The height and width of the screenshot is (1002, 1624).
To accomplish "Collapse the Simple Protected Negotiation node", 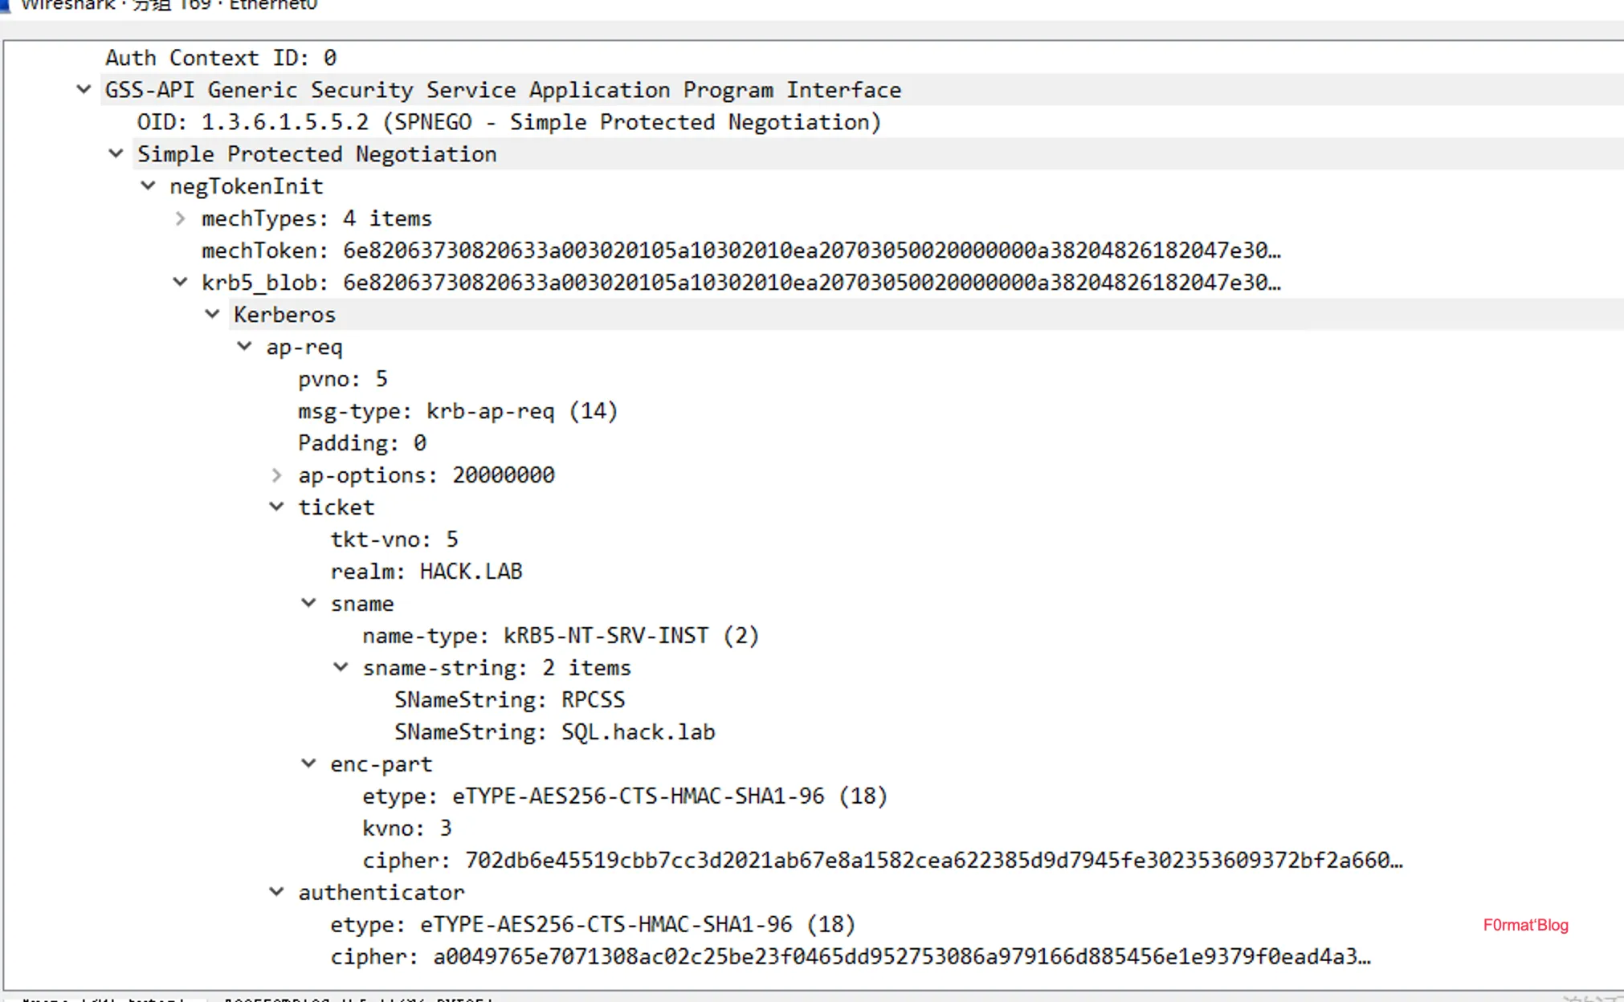I will pos(116,153).
